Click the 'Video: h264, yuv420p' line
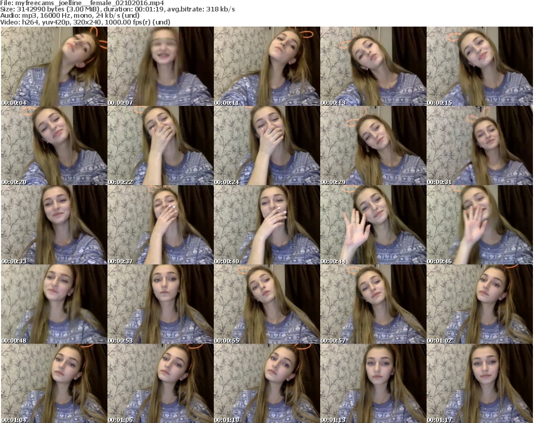This screenshot has width=534, height=423. 85,22
